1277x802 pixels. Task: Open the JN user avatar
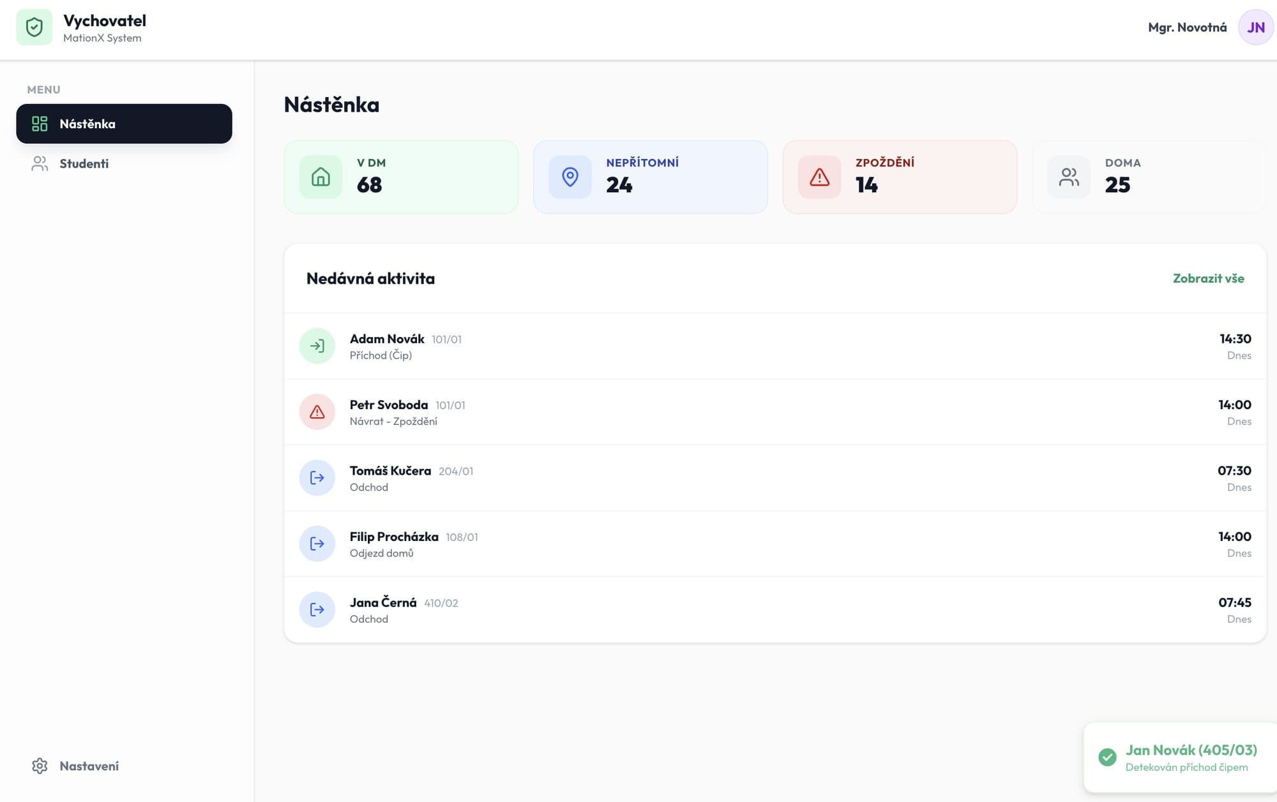click(x=1255, y=27)
